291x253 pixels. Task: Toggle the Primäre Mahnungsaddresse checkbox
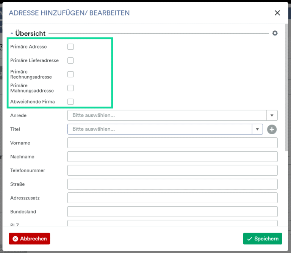tap(70, 88)
